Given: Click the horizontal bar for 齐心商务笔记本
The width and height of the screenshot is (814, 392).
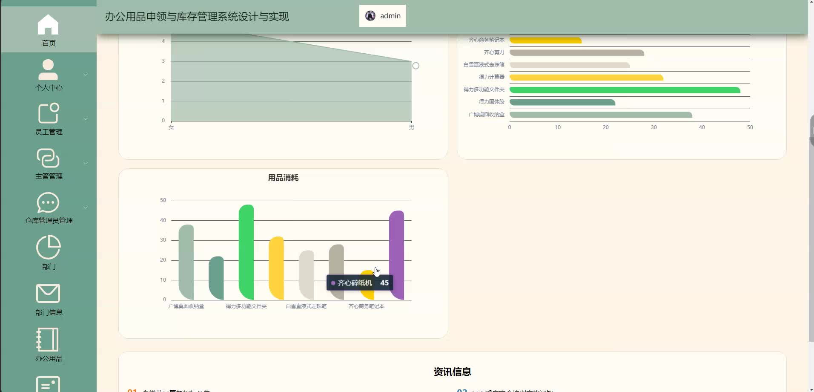Looking at the screenshot, I should pos(545,40).
